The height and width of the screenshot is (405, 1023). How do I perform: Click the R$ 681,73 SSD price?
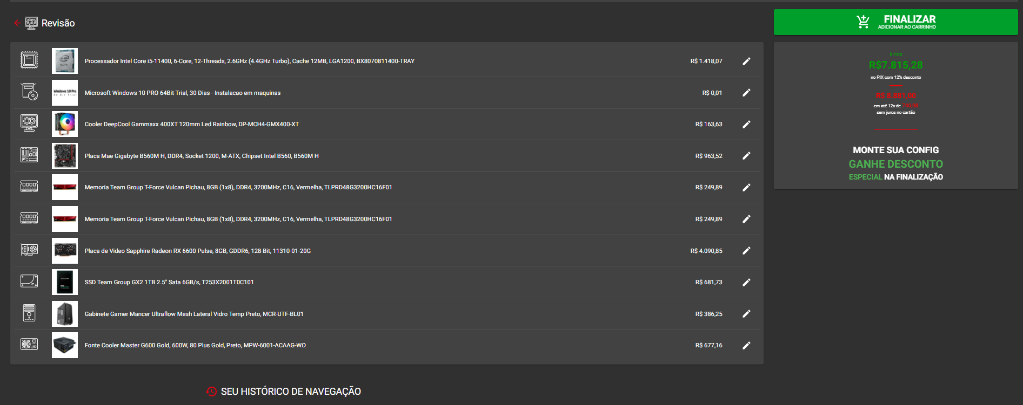[x=709, y=282]
